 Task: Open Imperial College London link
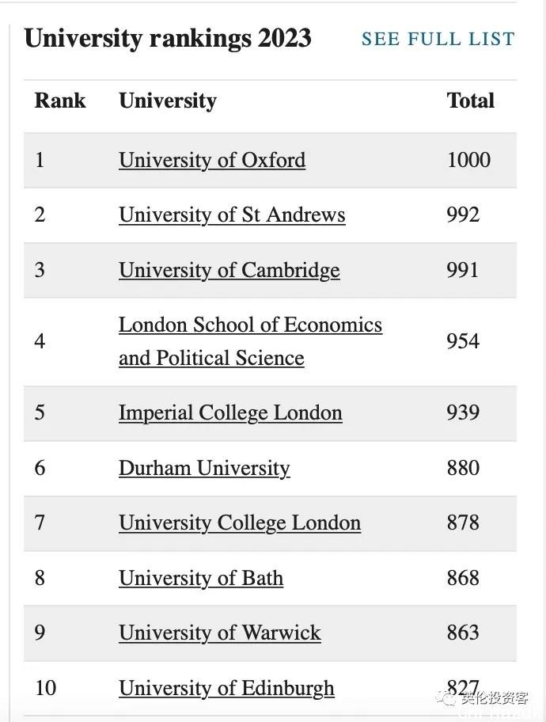[230, 413]
